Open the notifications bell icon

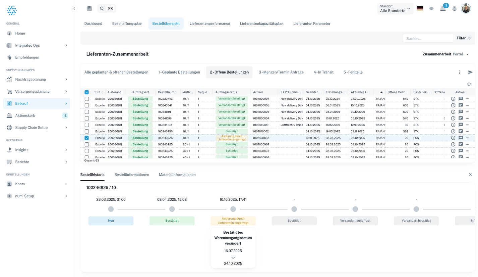pyautogui.click(x=455, y=8)
